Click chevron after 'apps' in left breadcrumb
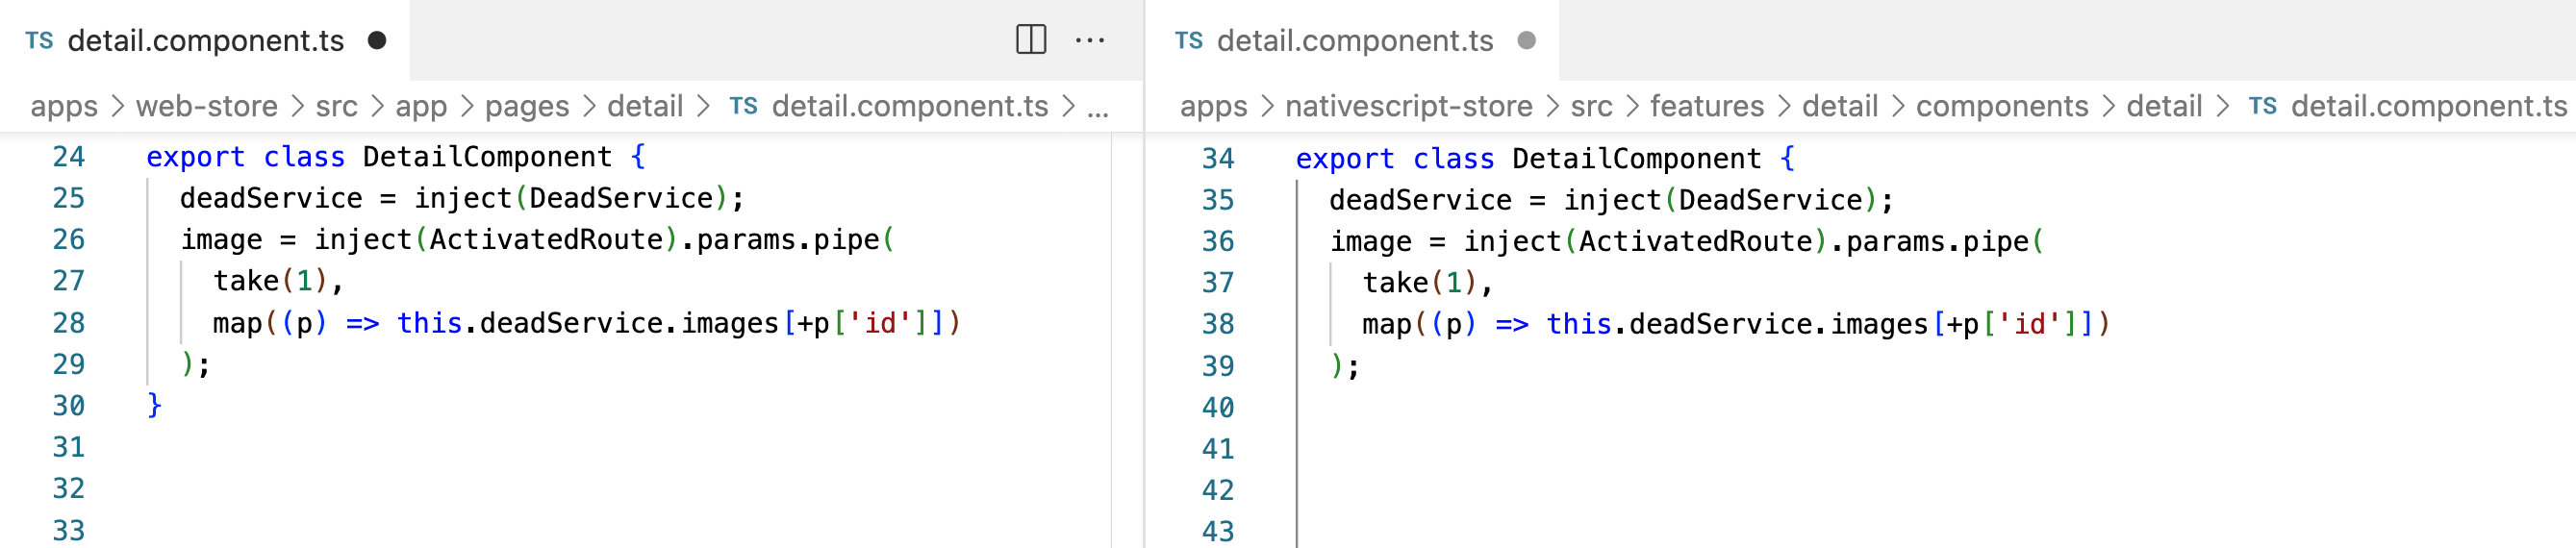The width and height of the screenshot is (2576, 548). [x=117, y=106]
